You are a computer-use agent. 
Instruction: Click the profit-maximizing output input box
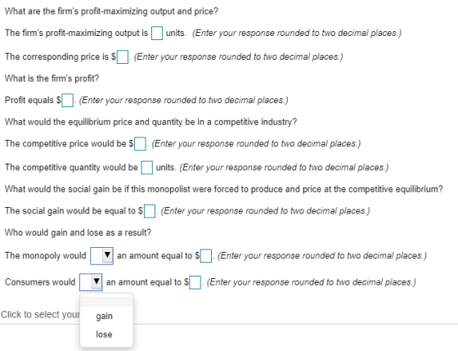point(157,33)
